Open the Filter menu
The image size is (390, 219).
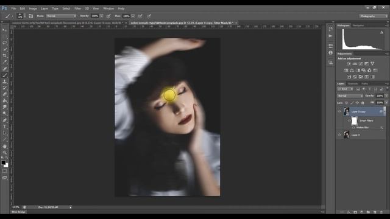(x=77, y=9)
